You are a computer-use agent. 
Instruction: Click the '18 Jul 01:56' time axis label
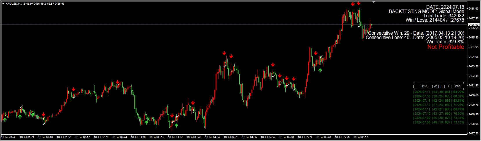coord(64,137)
